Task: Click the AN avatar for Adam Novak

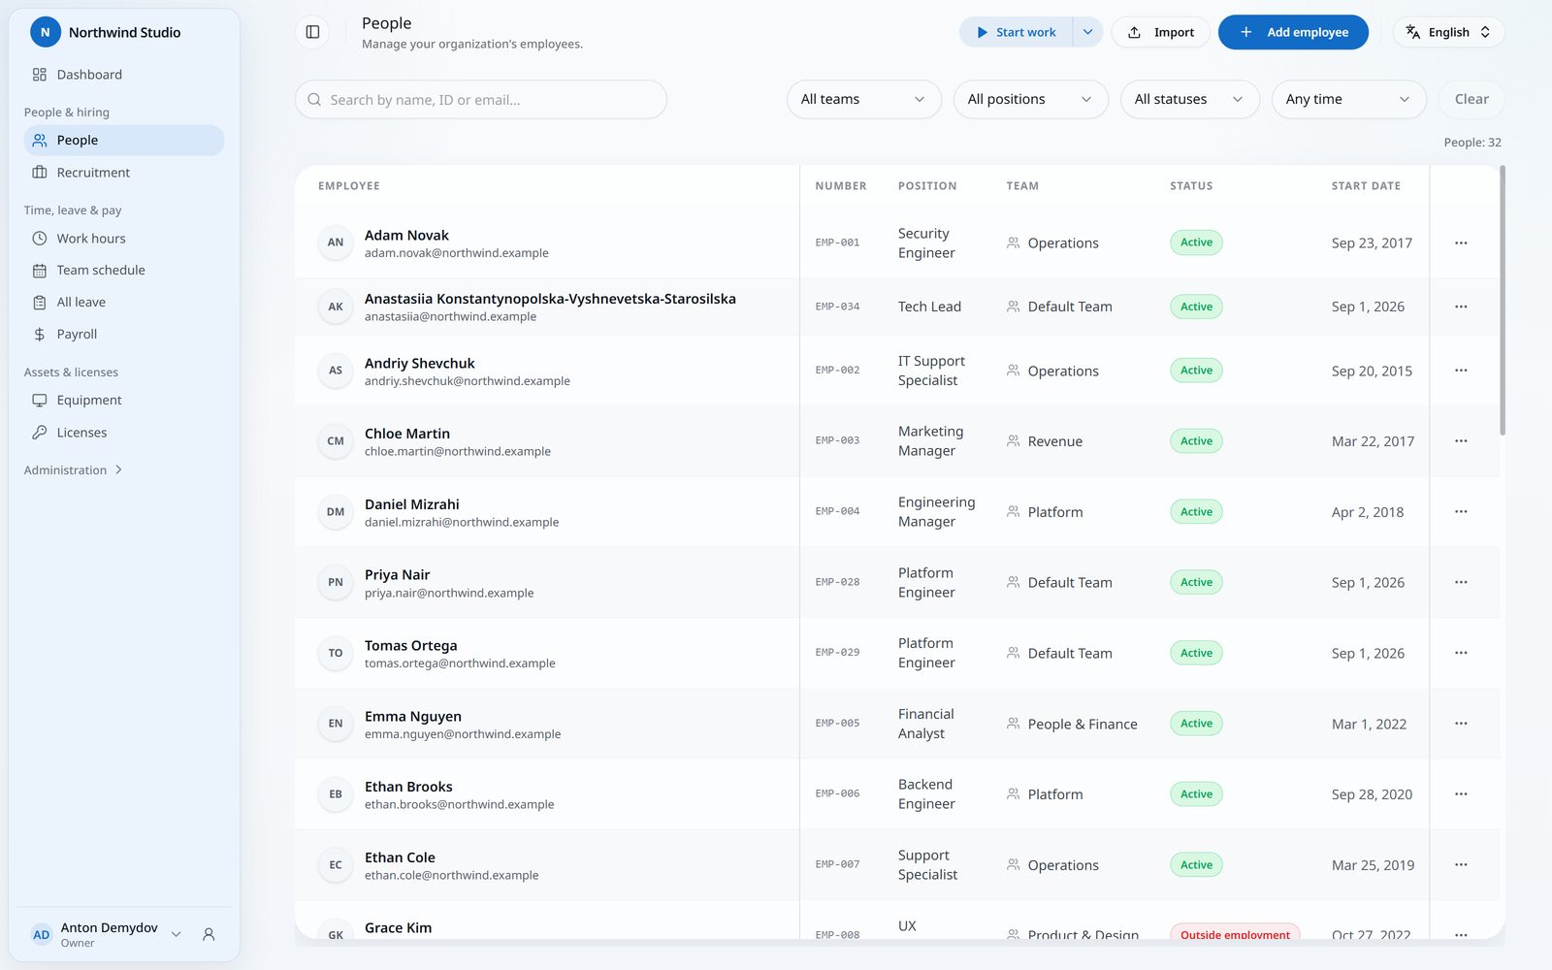Action: tap(336, 242)
